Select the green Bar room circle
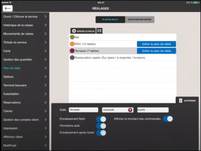The image size is (201, 151). click(72, 37)
